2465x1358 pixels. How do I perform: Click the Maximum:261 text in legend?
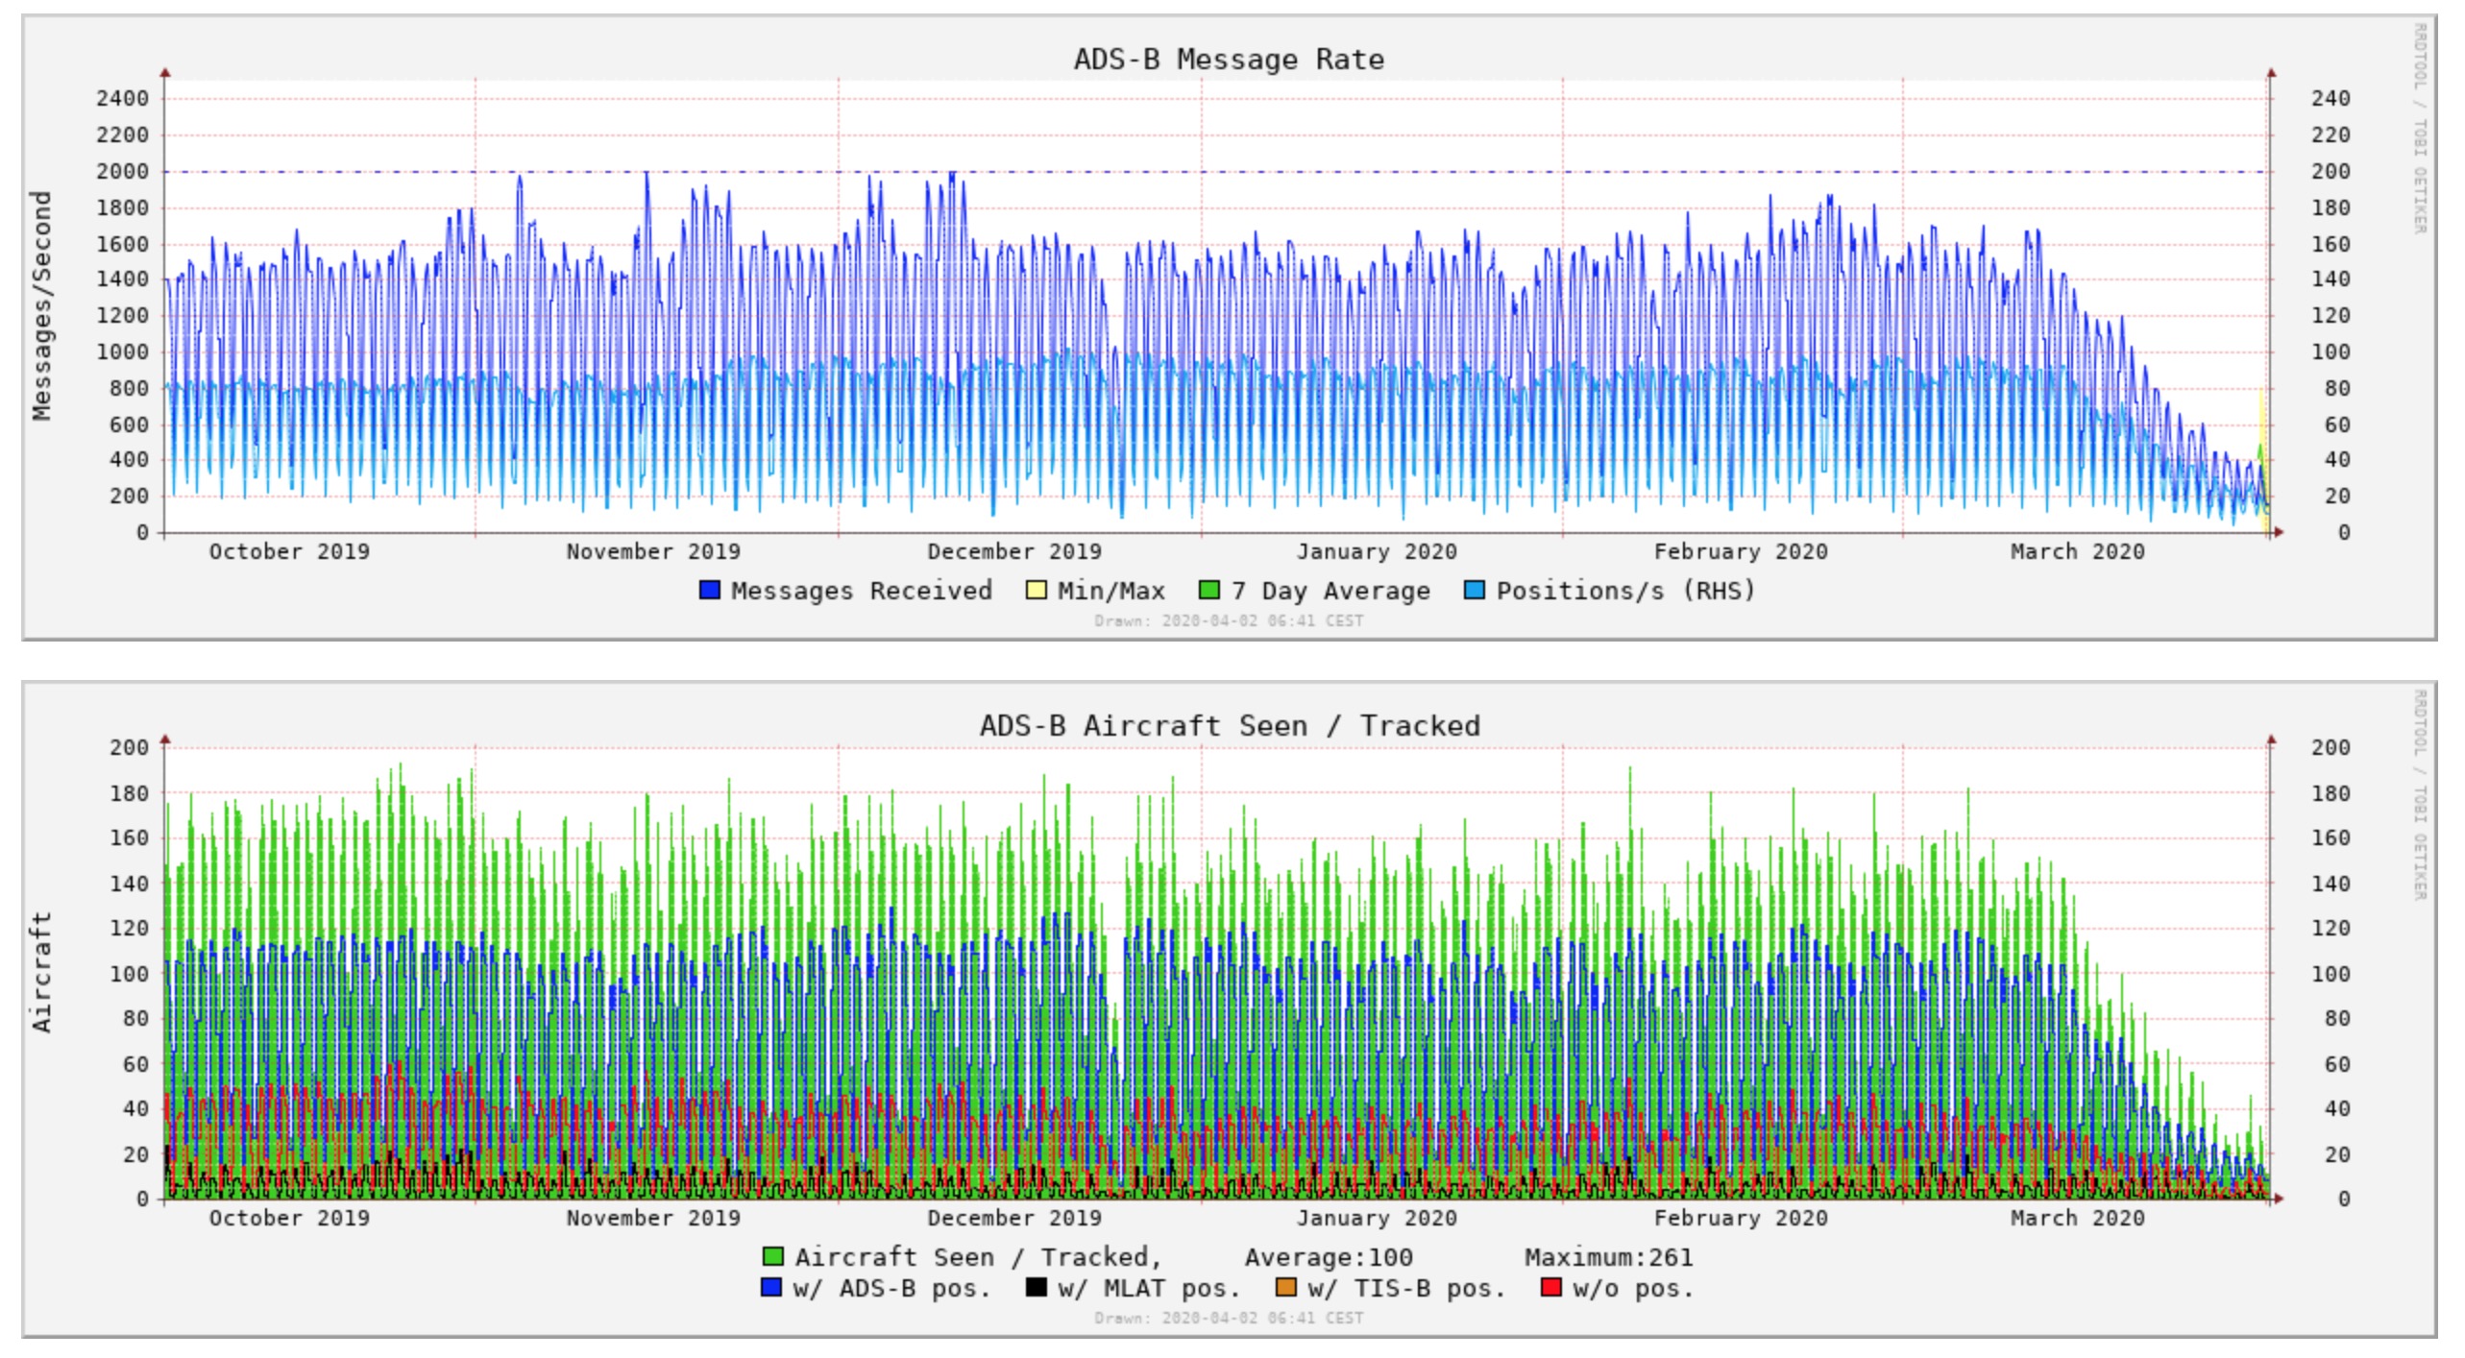(1608, 1257)
